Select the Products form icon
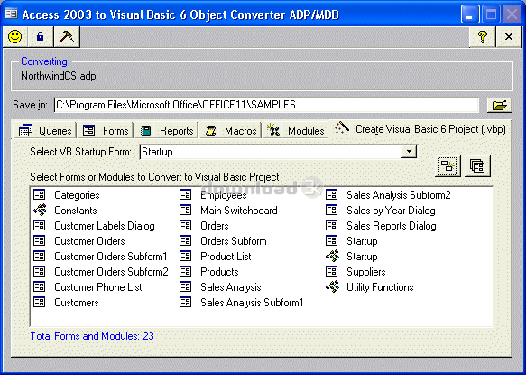The width and height of the screenshot is (526, 375). tap(185, 271)
